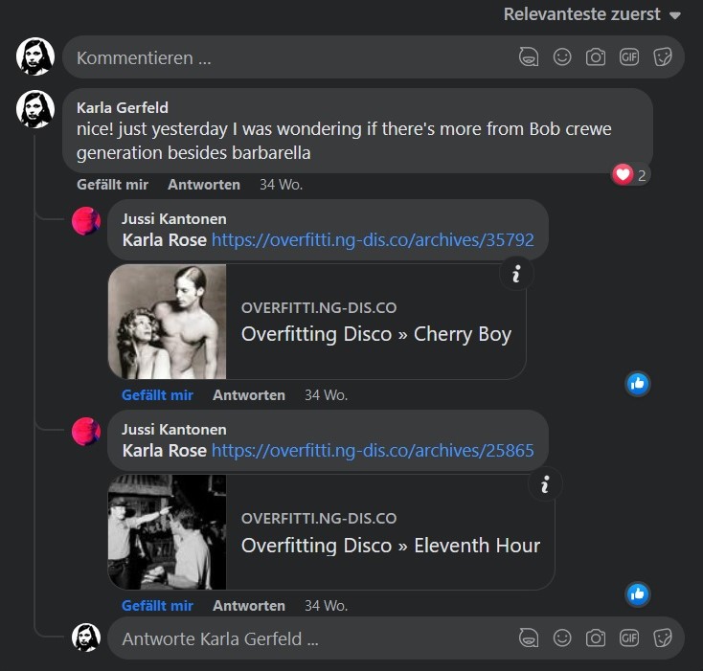
Task: Insert a GIF in top comment box
Action: [x=629, y=57]
